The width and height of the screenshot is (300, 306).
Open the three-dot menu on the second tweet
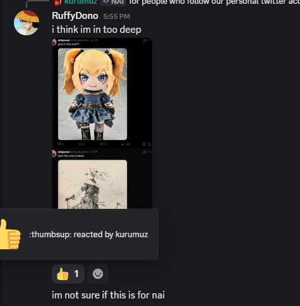click(149, 152)
